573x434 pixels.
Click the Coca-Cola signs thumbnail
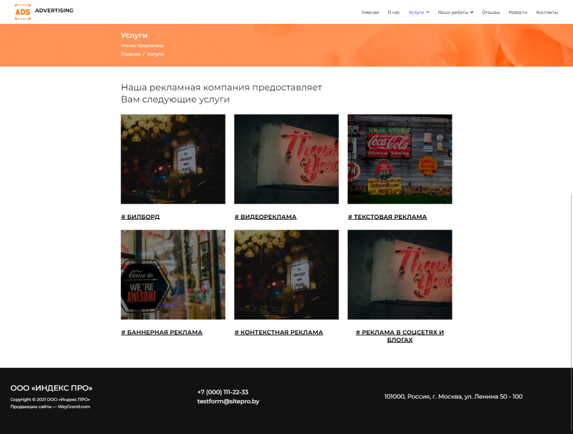[x=400, y=159]
